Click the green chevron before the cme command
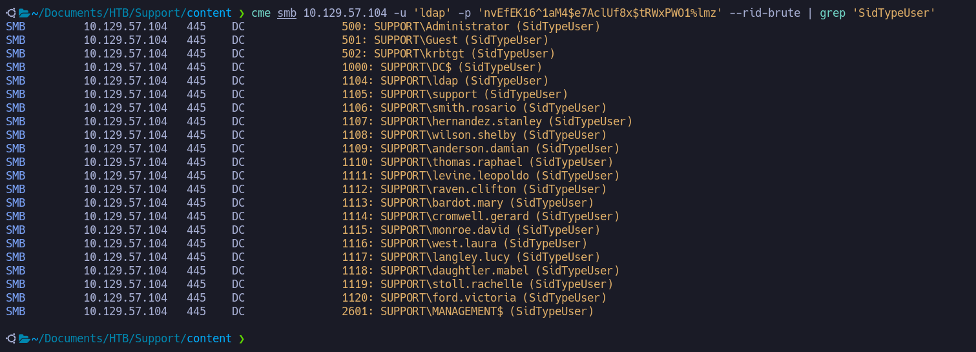The height and width of the screenshot is (352, 976). point(242,13)
